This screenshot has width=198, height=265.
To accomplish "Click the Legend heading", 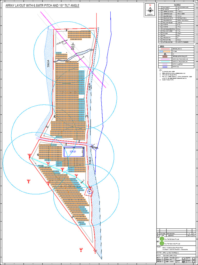I will 162,46.
